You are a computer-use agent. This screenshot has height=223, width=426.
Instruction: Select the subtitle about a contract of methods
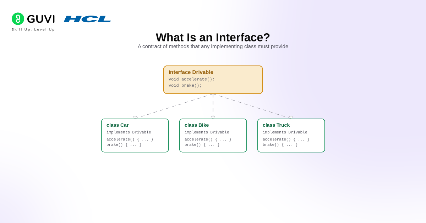(213, 46)
